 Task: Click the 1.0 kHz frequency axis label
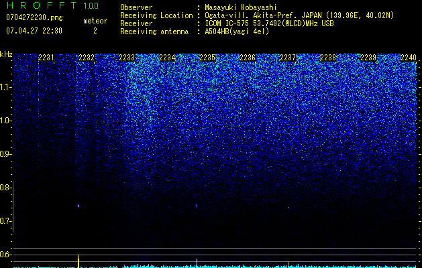click(5, 121)
